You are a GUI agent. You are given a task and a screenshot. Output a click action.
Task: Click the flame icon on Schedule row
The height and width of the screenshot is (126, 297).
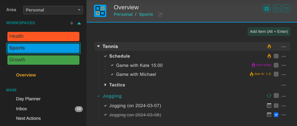(269, 56)
